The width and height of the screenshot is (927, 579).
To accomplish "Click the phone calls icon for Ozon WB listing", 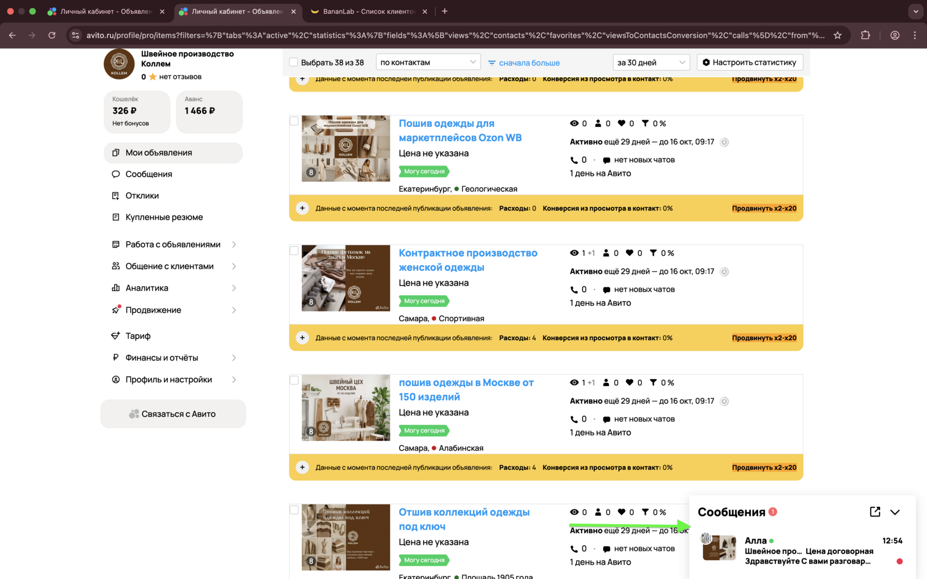I will [x=574, y=160].
